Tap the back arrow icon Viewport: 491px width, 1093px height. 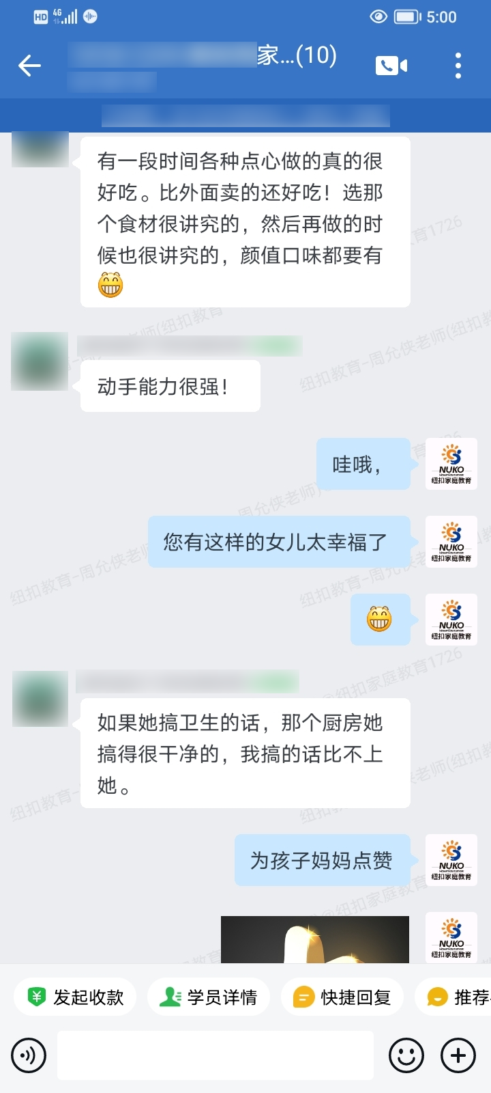click(29, 66)
